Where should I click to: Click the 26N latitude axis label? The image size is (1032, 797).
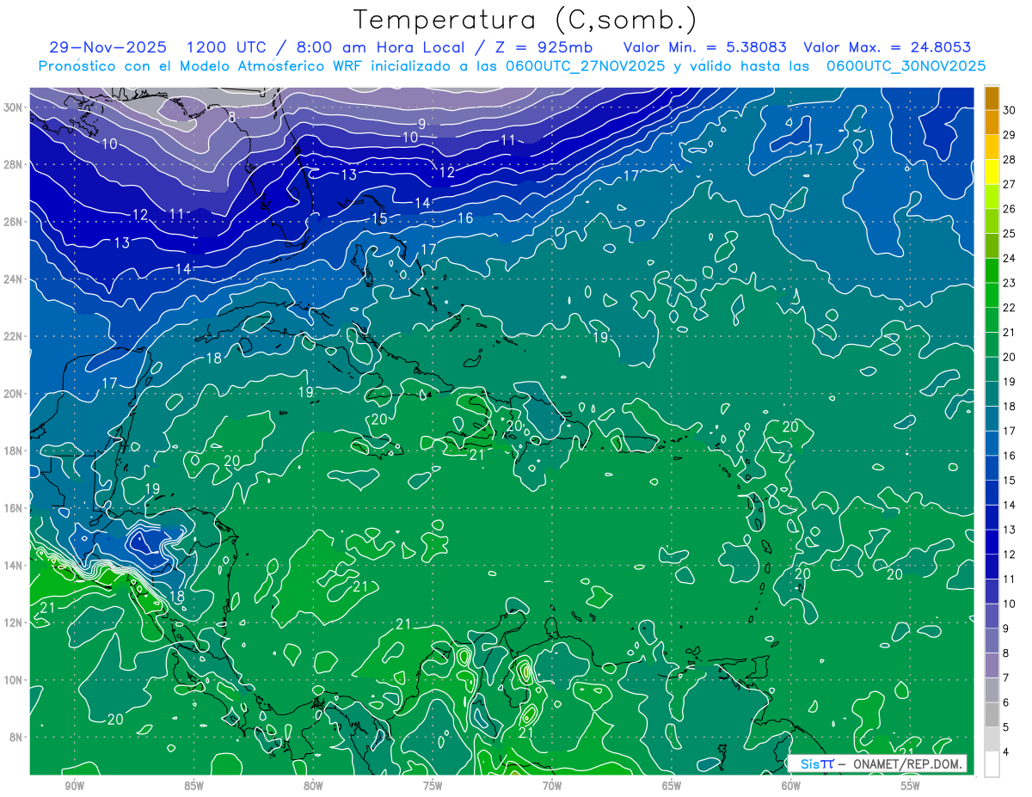13,222
